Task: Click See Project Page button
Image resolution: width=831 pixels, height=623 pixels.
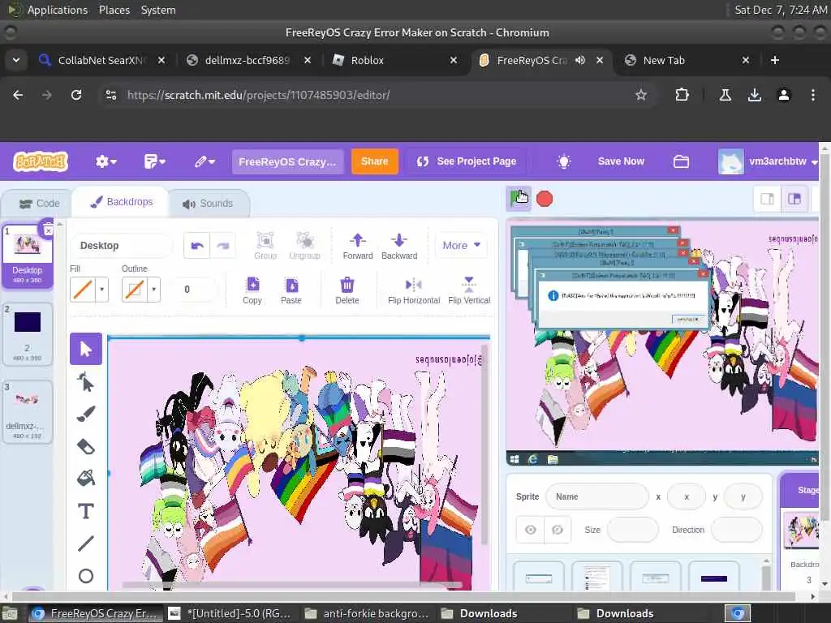Action: tap(467, 161)
